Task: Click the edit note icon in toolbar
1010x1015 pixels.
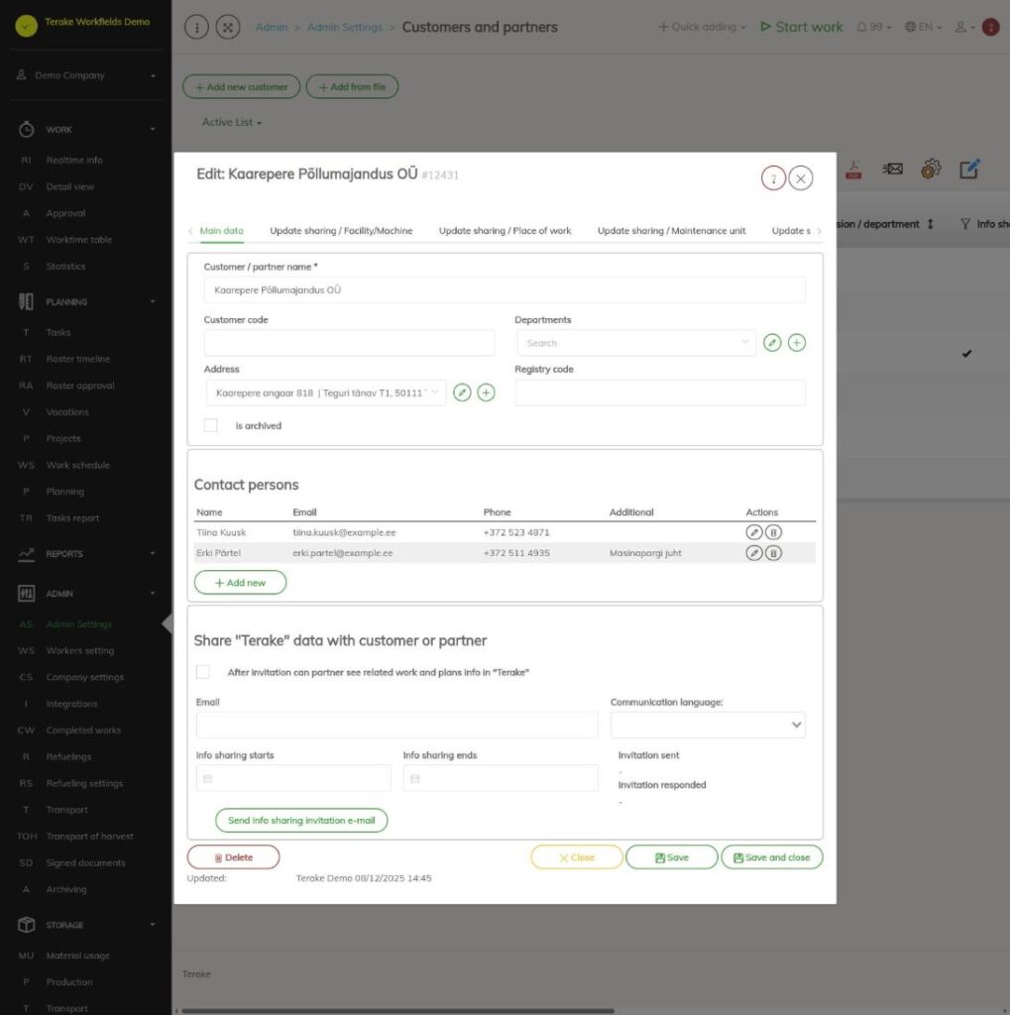Action: [969, 169]
